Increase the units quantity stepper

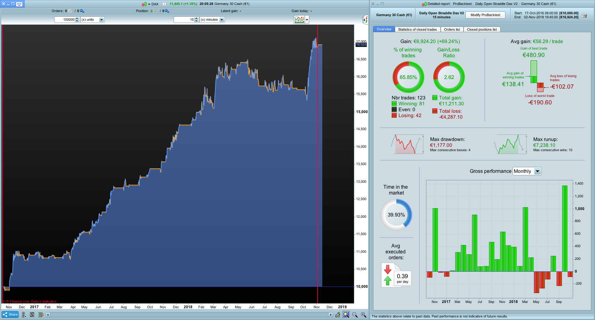click(77, 19)
